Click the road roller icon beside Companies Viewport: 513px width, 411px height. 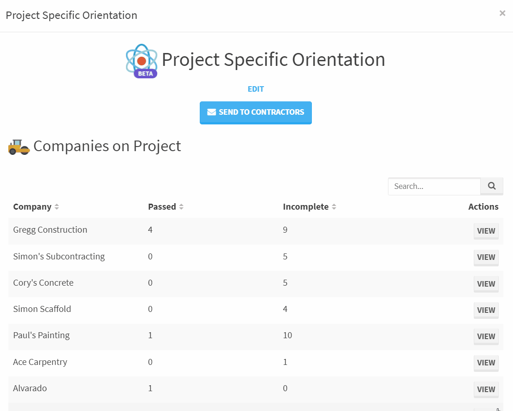tap(19, 147)
